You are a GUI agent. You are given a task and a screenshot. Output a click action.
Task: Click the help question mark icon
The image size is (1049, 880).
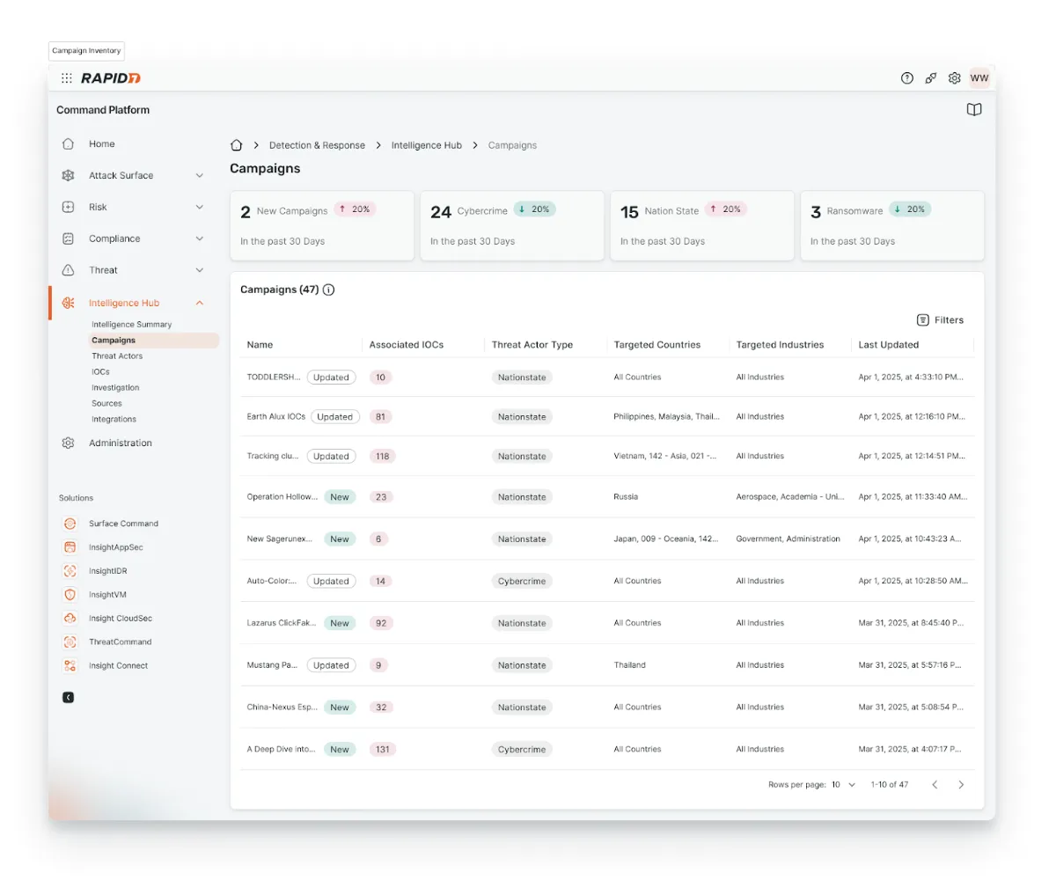tap(906, 78)
